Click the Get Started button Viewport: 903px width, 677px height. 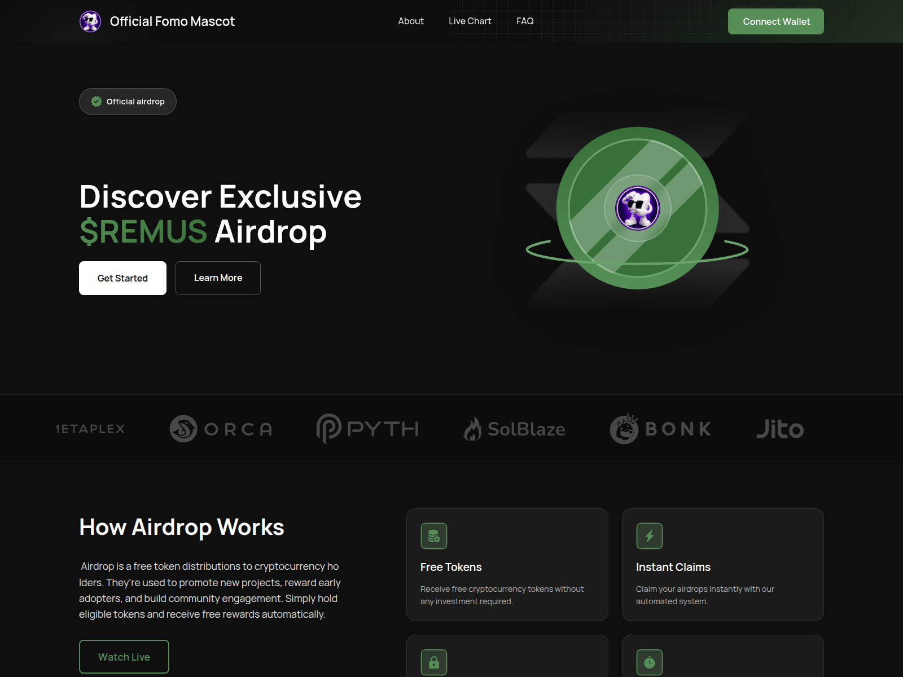(122, 278)
